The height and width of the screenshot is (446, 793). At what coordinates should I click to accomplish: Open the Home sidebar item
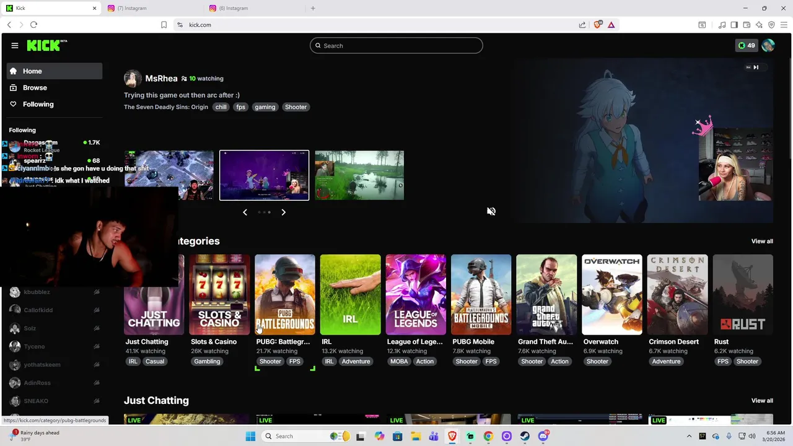pos(55,71)
